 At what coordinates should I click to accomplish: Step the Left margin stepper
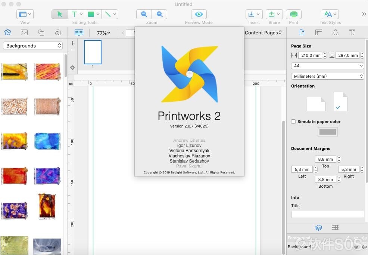(315, 169)
